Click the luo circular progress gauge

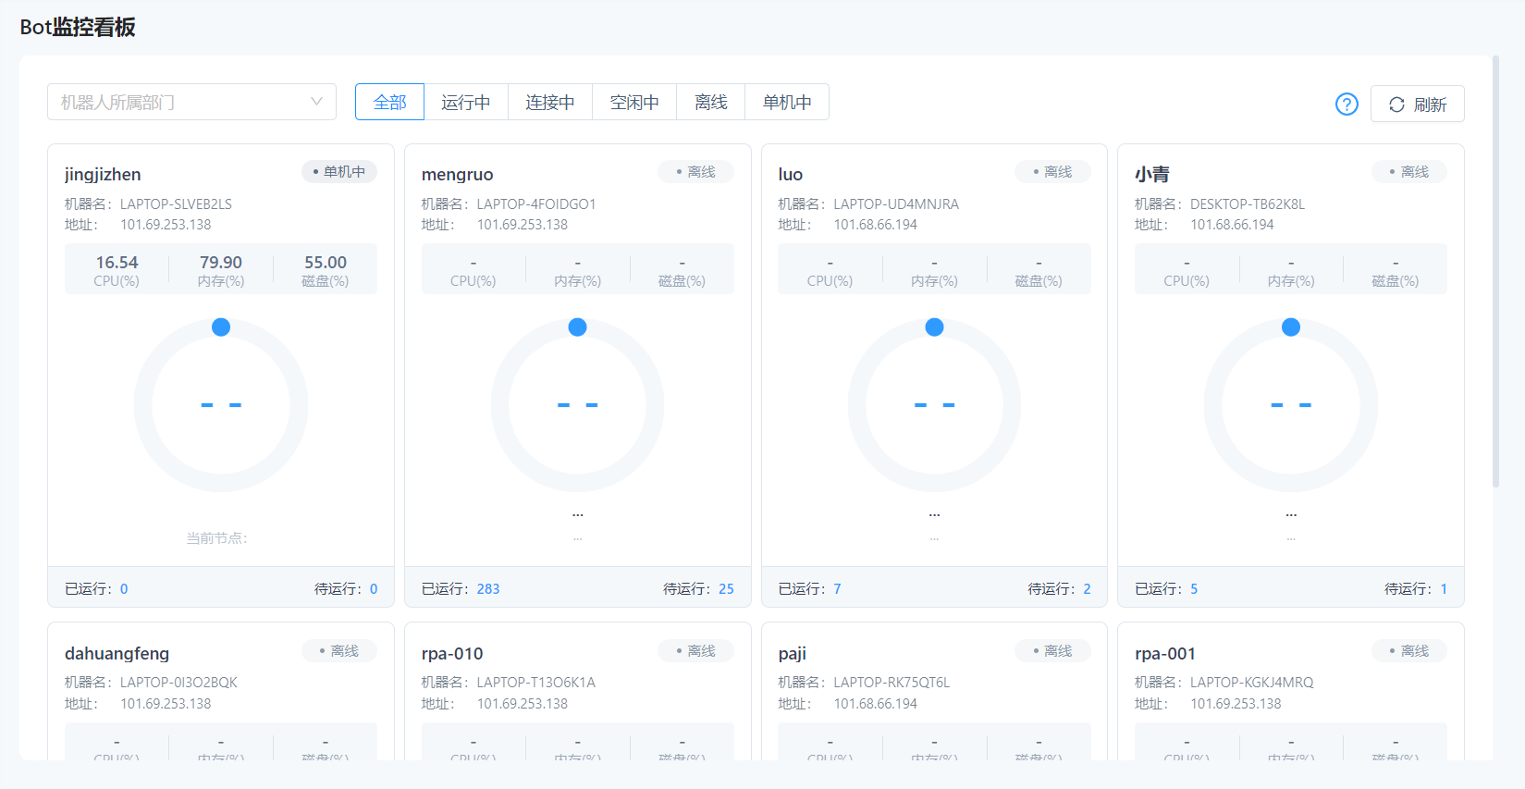934,405
